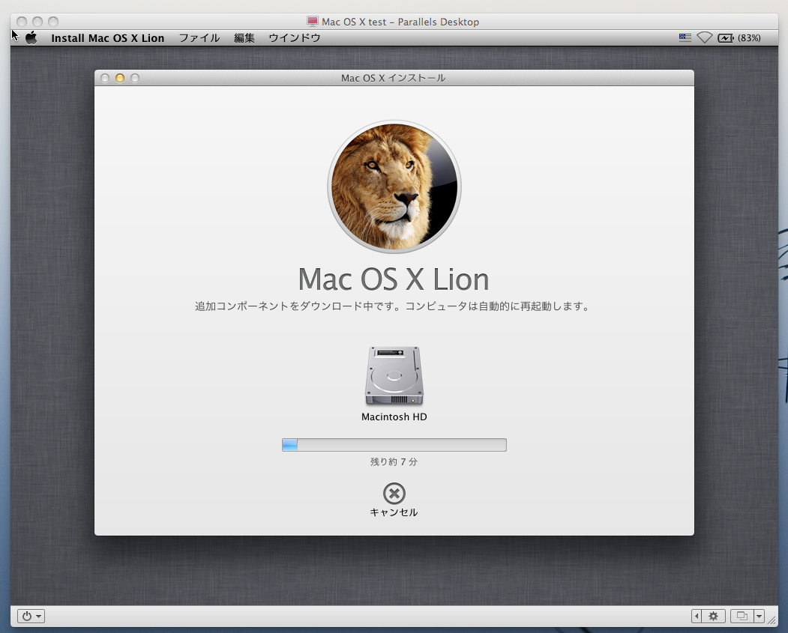Open the ファイル menu
Viewport: 788px width, 633px height.
pos(199,38)
